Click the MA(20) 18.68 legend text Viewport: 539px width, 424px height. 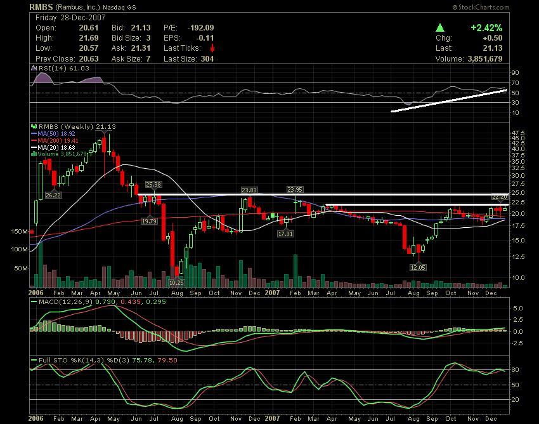pyautogui.click(x=56, y=147)
